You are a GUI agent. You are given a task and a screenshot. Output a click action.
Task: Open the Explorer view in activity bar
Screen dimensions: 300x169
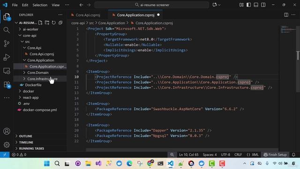point(7,17)
